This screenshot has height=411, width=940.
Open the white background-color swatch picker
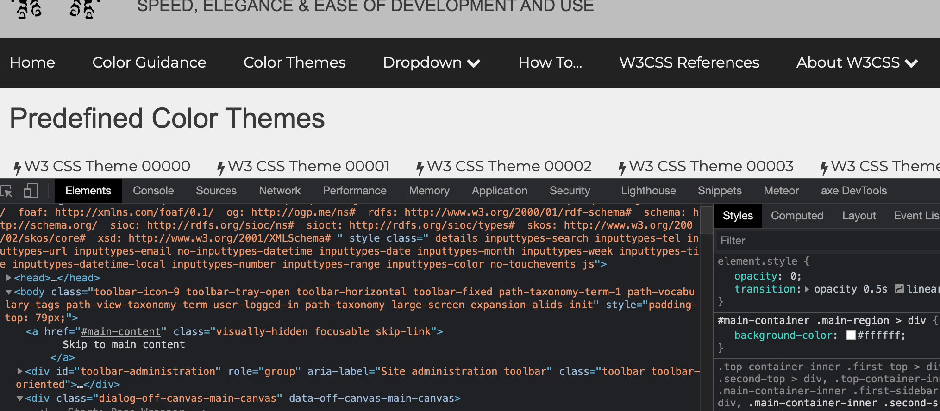point(851,335)
